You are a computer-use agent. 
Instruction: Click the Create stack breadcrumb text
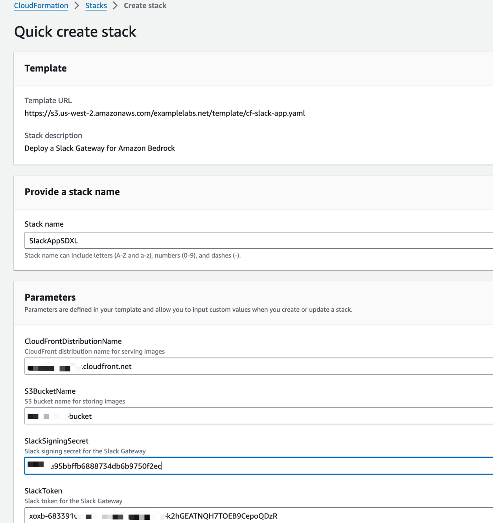point(145,6)
